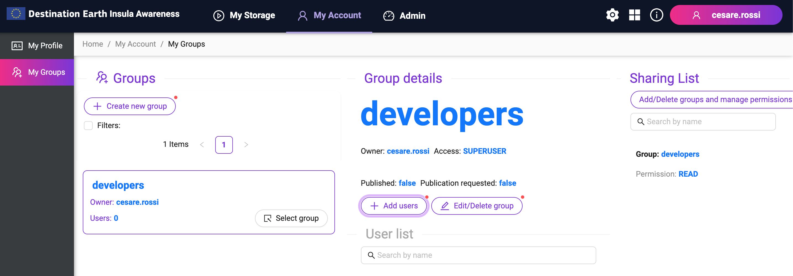Go to previous page arrow

[202, 145]
